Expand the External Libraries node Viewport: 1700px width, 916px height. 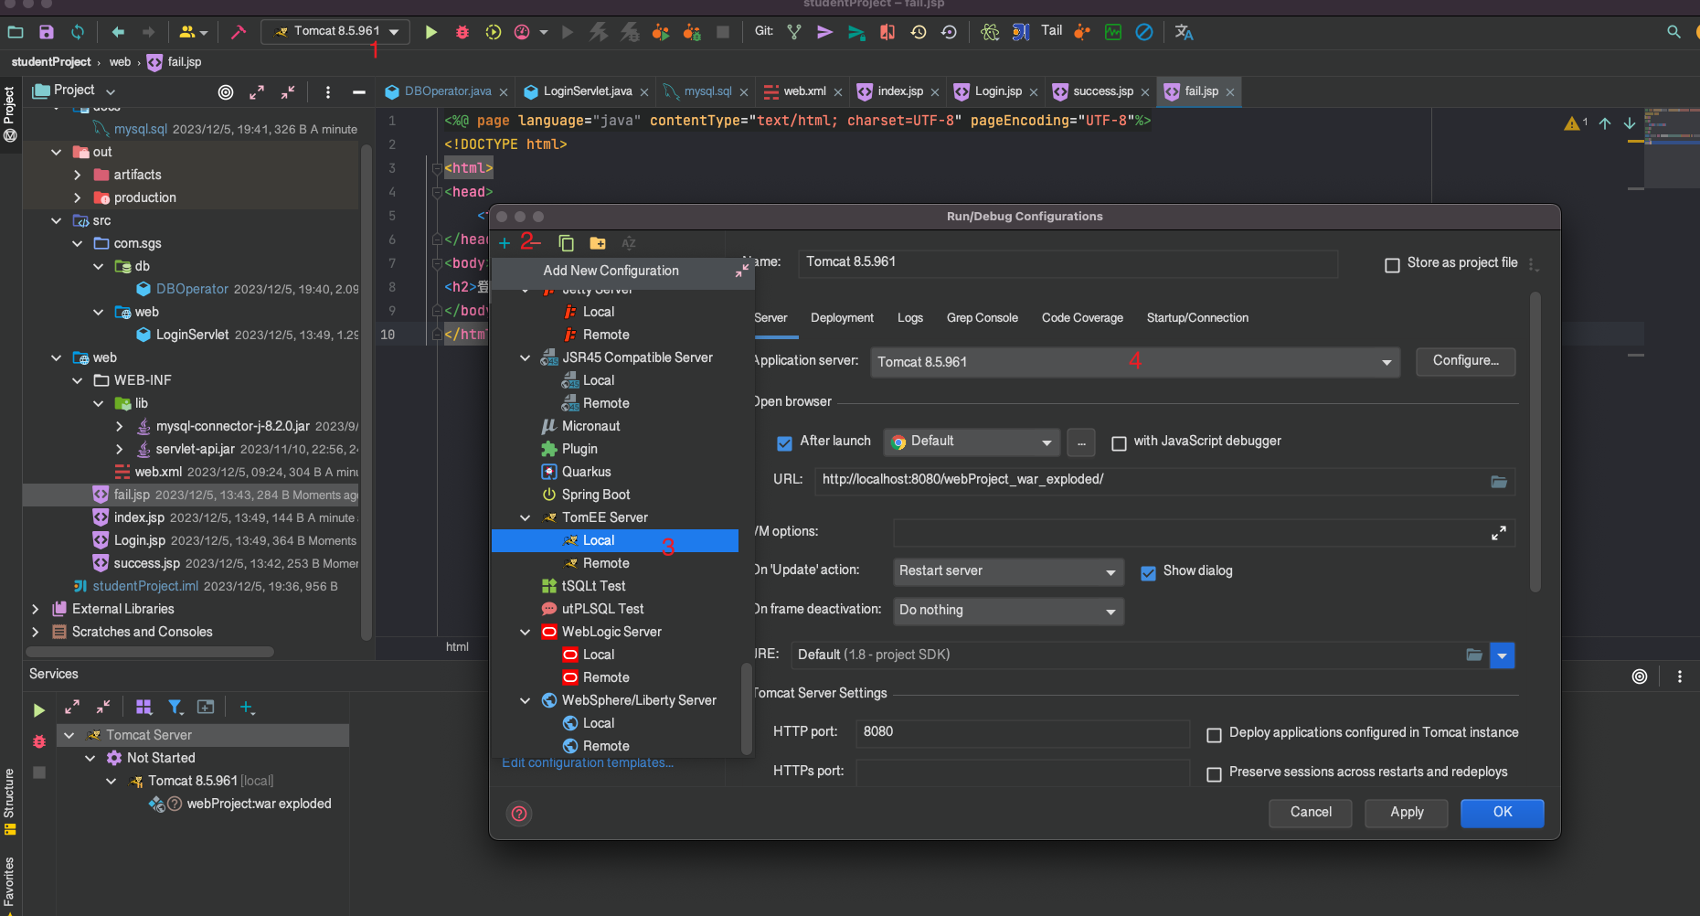(x=35, y=609)
